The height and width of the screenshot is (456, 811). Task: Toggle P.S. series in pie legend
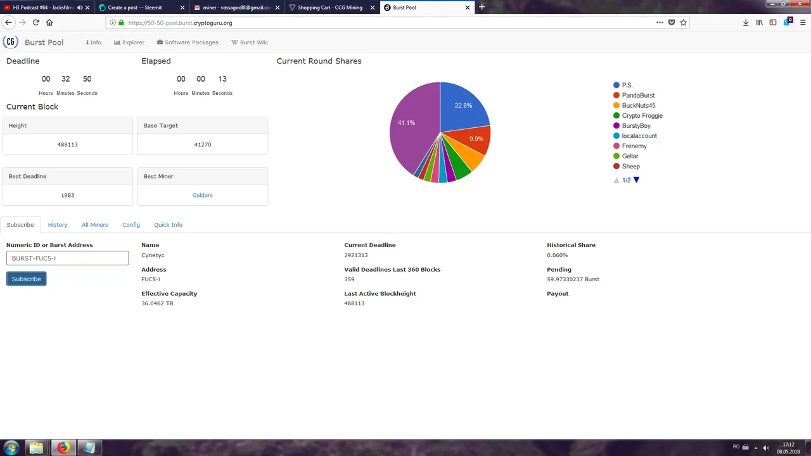pos(623,85)
